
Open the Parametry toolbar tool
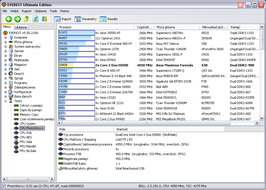coord(86,19)
